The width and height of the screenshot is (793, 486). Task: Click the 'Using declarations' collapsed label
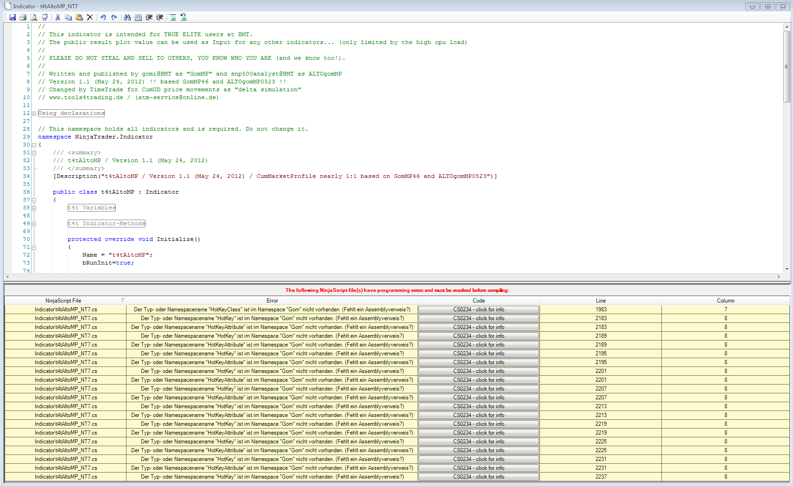(71, 113)
